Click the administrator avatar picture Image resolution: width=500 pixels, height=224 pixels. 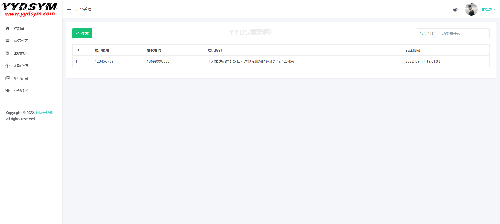471,9
